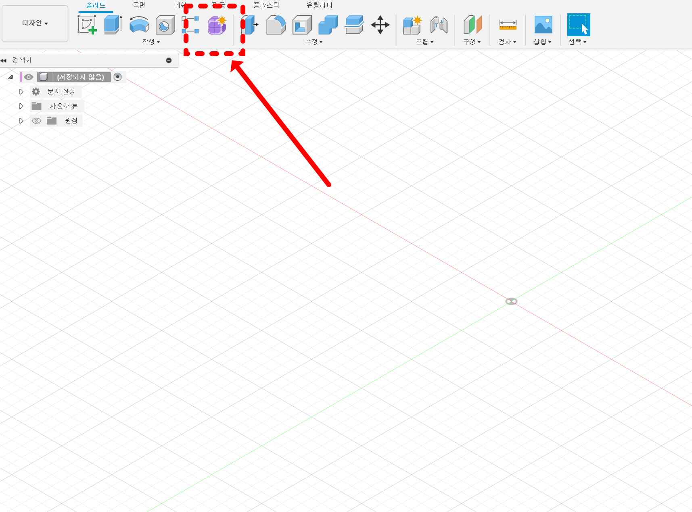
Task: Open the 디자인 workspace dropdown
Action: click(x=35, y=23)
